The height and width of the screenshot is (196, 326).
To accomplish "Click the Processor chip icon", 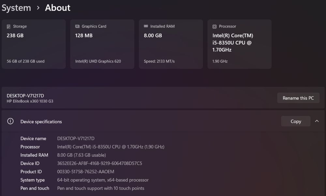I will (x=215, y=26).
